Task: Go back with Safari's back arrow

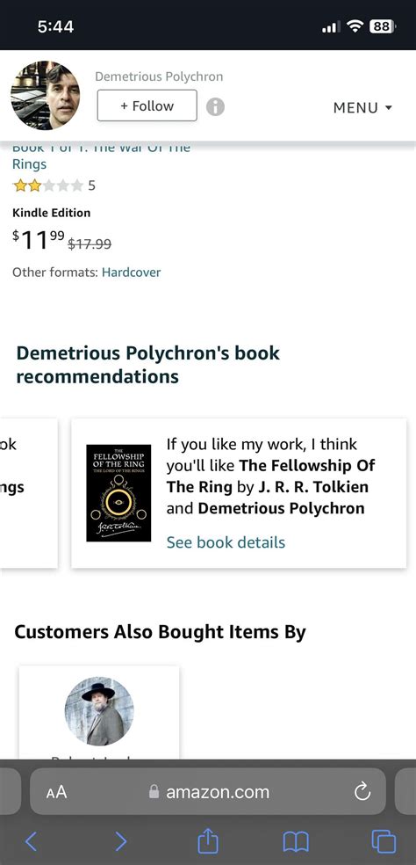Action: [32, 841]
